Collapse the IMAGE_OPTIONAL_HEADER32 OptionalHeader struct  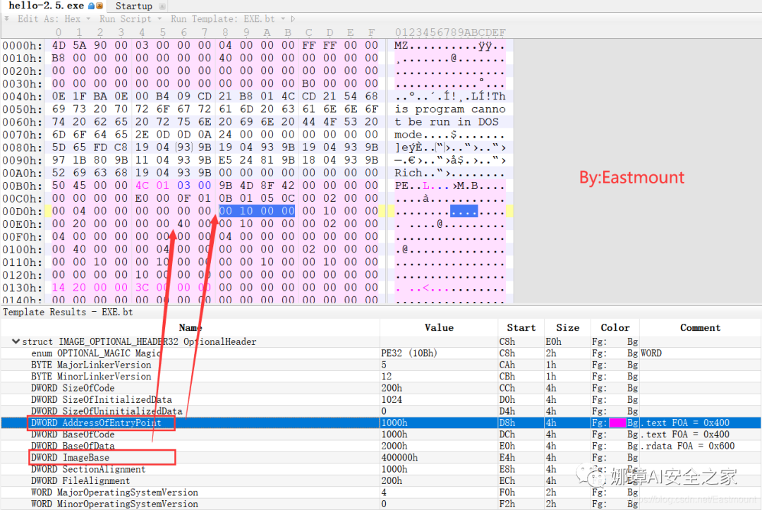[16, 341]
